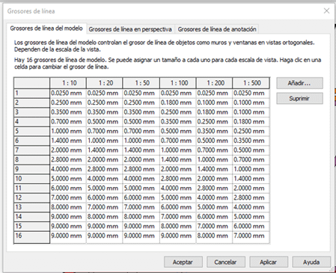The image size is (336, 273).
Task: Edit row 11 cell under 1 : 10
Action: tap(68, 188)
